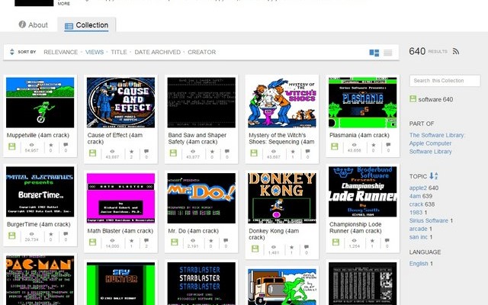
Task: Filter by English language
Action: (x=419, y=264)
